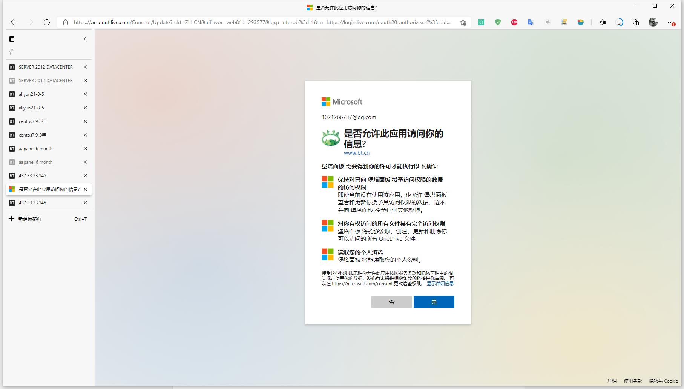684x389 pixels.
Task: Close the first aapanel 6 month tab
Action: coord(85,148)
